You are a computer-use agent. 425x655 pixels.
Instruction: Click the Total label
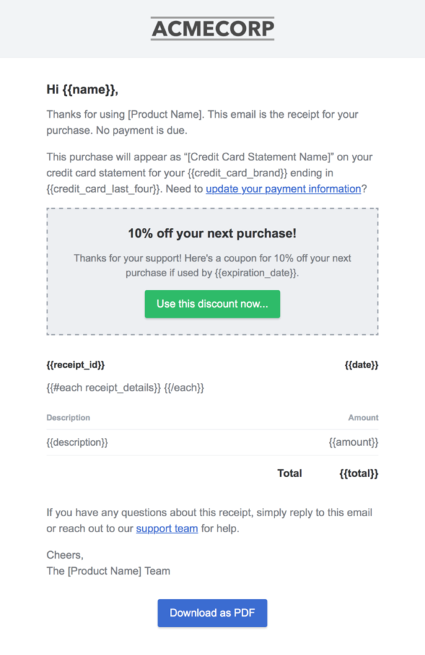[289, 473]
